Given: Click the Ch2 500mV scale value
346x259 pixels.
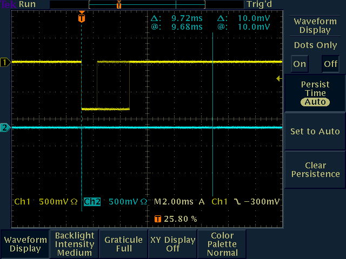Looking at the screenshot, I should click(128, 202).
